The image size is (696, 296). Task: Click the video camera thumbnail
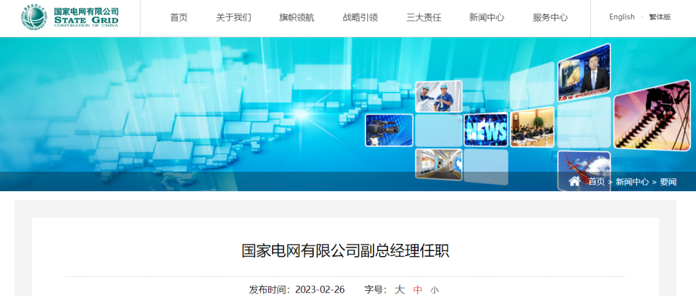pyautogui.click(x=389, y=130)
